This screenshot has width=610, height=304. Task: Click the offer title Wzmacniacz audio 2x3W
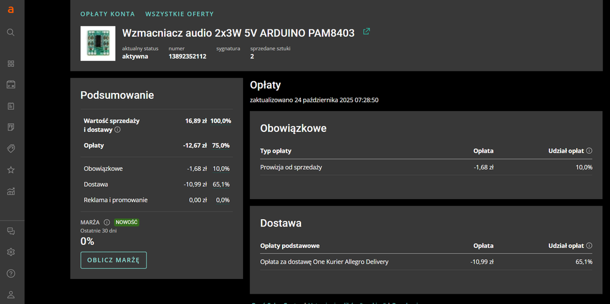click(x=238, y=33)
